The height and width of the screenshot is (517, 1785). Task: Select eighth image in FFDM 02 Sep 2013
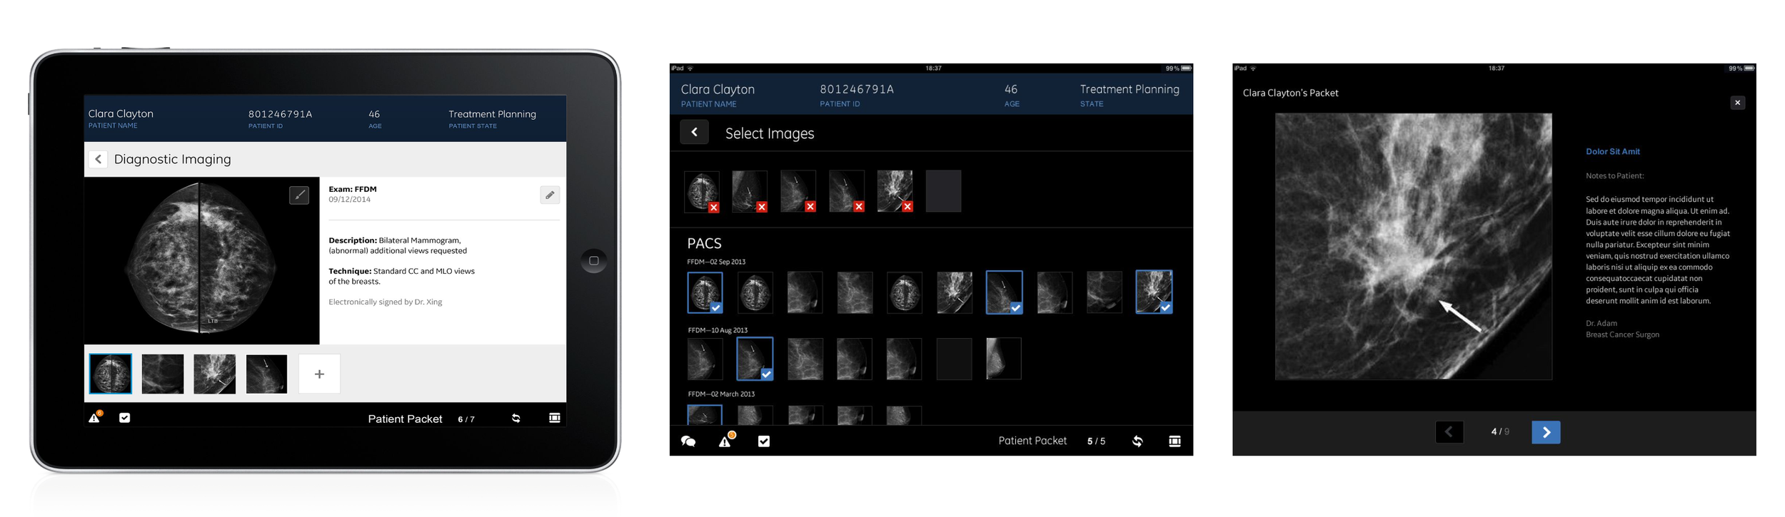(x=1054, y=292)
